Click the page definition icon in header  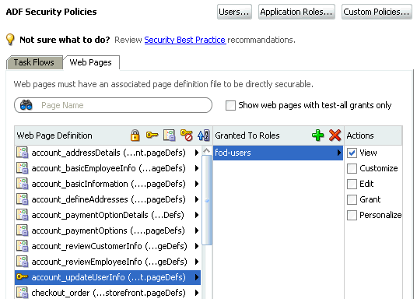[x=169, y=135]
